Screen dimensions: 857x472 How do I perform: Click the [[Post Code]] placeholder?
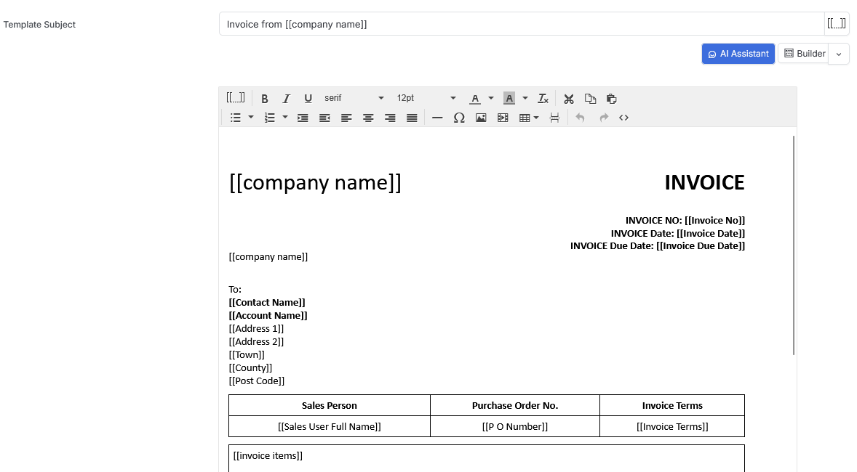point(257,381)
